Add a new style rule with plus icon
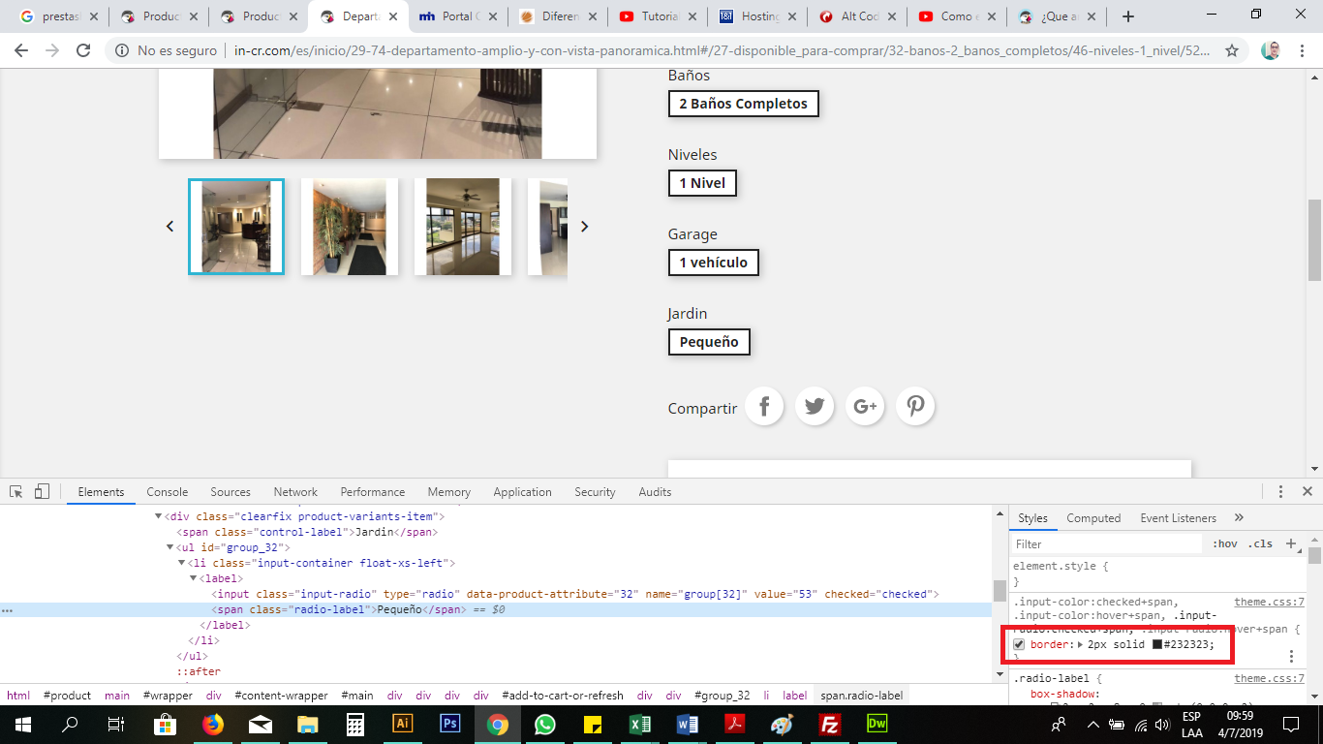 coord(1290,543)
